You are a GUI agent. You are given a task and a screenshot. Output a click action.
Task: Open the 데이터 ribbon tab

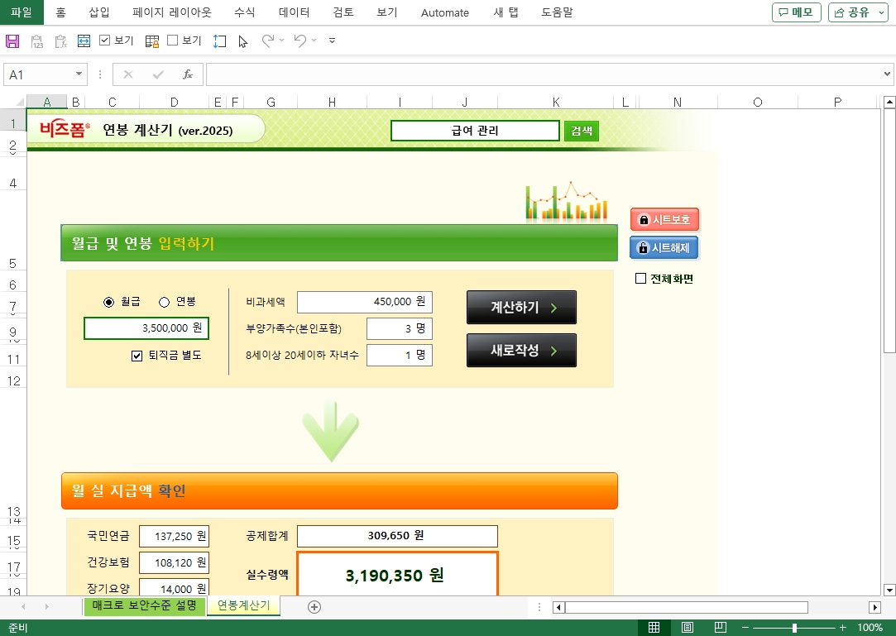294,12
